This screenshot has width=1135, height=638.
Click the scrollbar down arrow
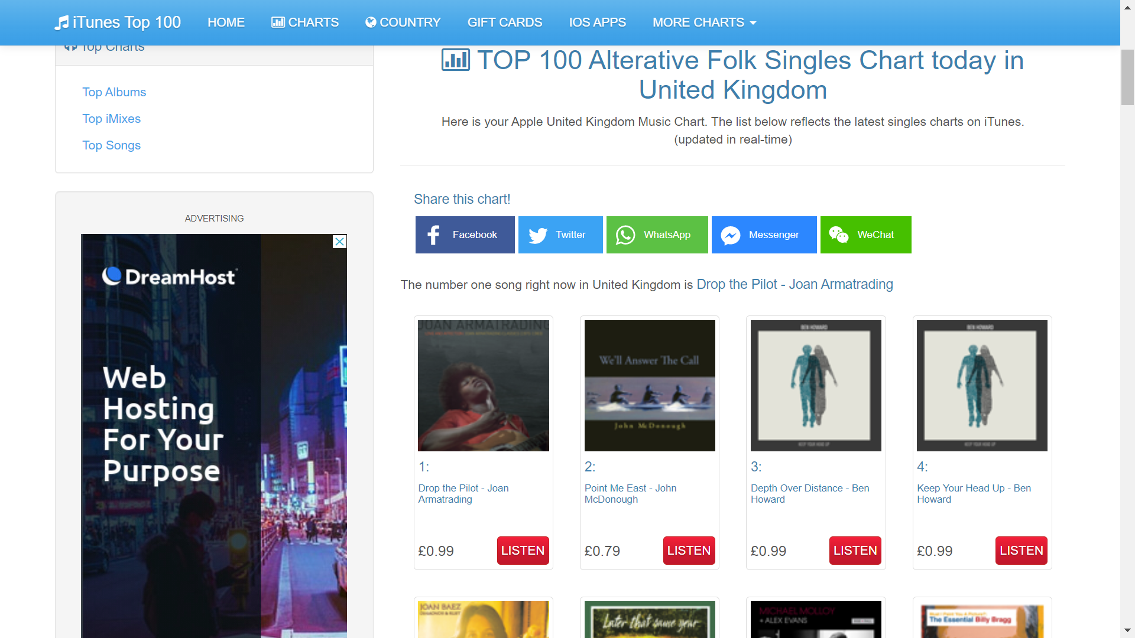coord(1128,630)
